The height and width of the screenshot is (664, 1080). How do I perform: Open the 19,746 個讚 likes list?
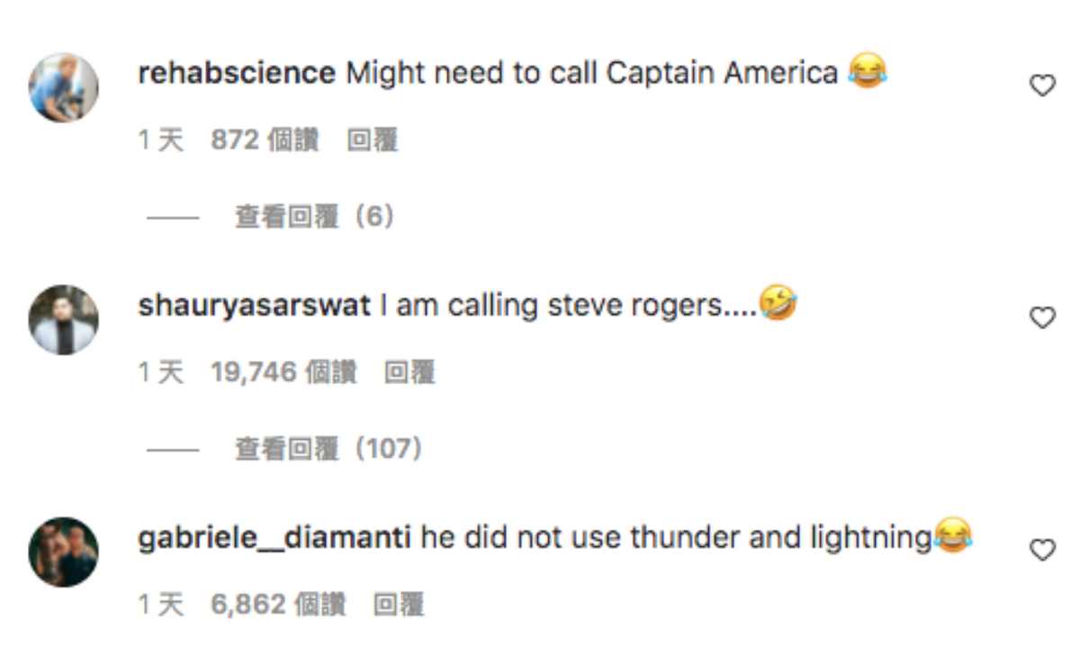point(283,372)
